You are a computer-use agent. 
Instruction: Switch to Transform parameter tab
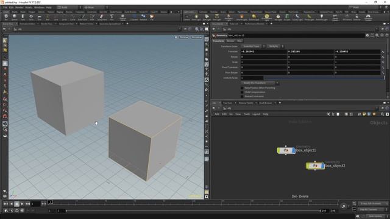click(218, 41)
